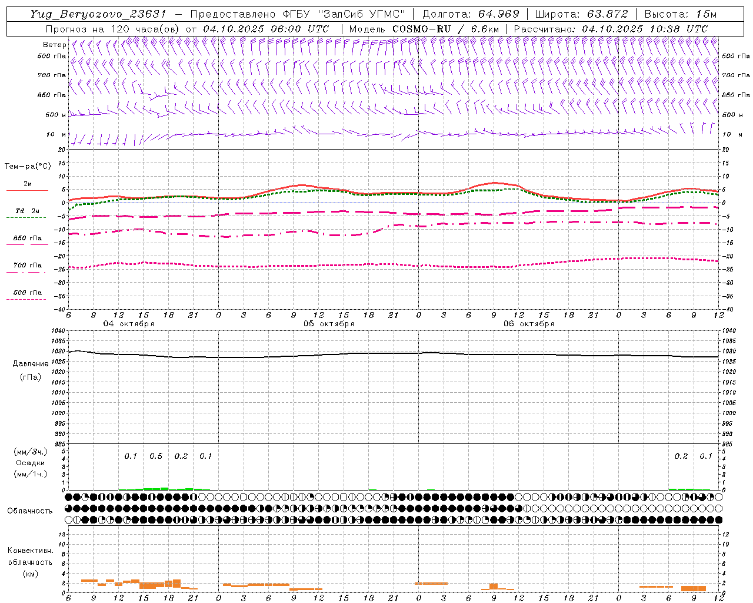This screenshot has width=753, height=603.
Task: Click the -40 tick on left temperature axis
Action: [x=59, y=309]
